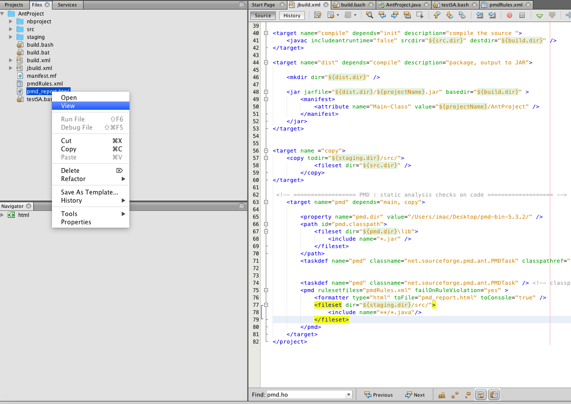Toggle Match Case in find bar
This screenshot has width=571, height=404.
click(442, 395)
